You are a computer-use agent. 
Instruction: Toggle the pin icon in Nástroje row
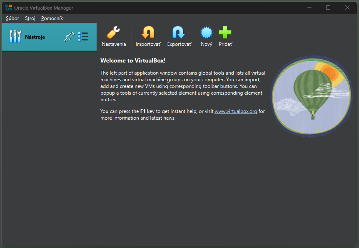pos(69,37)
